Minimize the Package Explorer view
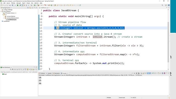176x99 pixels. pyautogui.click(x=34, y=8)
